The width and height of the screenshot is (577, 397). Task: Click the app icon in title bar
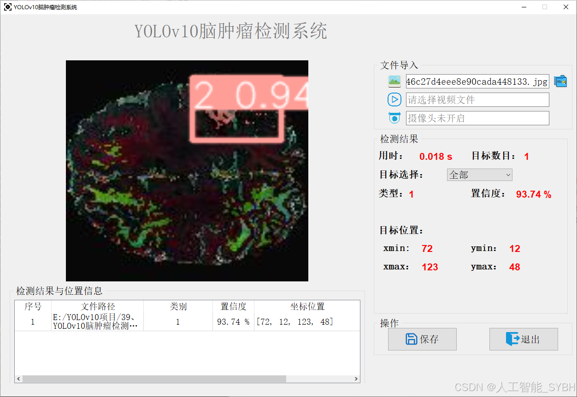(x=8, y=7)
